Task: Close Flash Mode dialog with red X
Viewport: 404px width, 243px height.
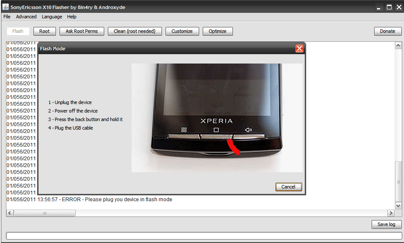Action: coord(299,48)
